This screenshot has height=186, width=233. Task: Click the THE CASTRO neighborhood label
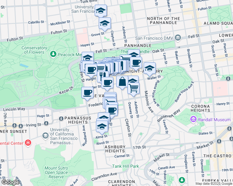[217, 156]
